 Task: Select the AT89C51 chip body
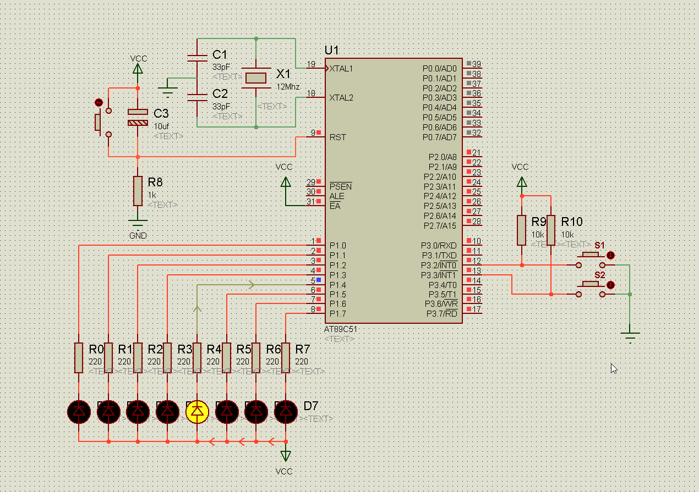393,191
